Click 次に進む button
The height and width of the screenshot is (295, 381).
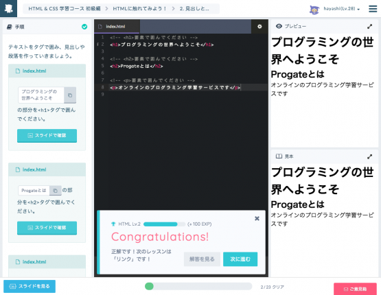pos(240,259)
